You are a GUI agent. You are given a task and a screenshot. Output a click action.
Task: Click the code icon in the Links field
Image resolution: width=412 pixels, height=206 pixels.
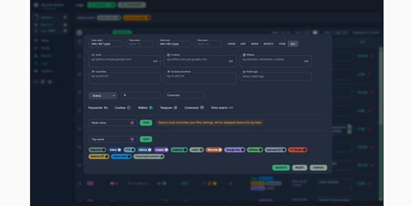155,61
